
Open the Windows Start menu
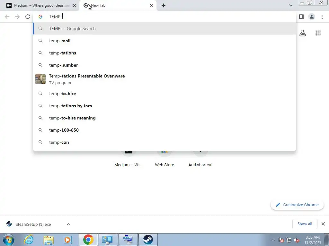click(x=9, y=240)
